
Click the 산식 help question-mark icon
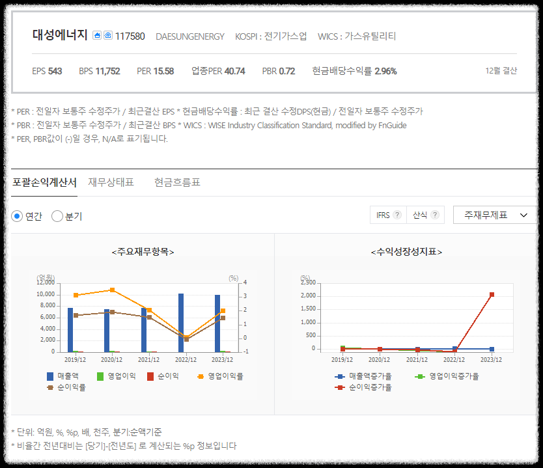tap(435, 215)
